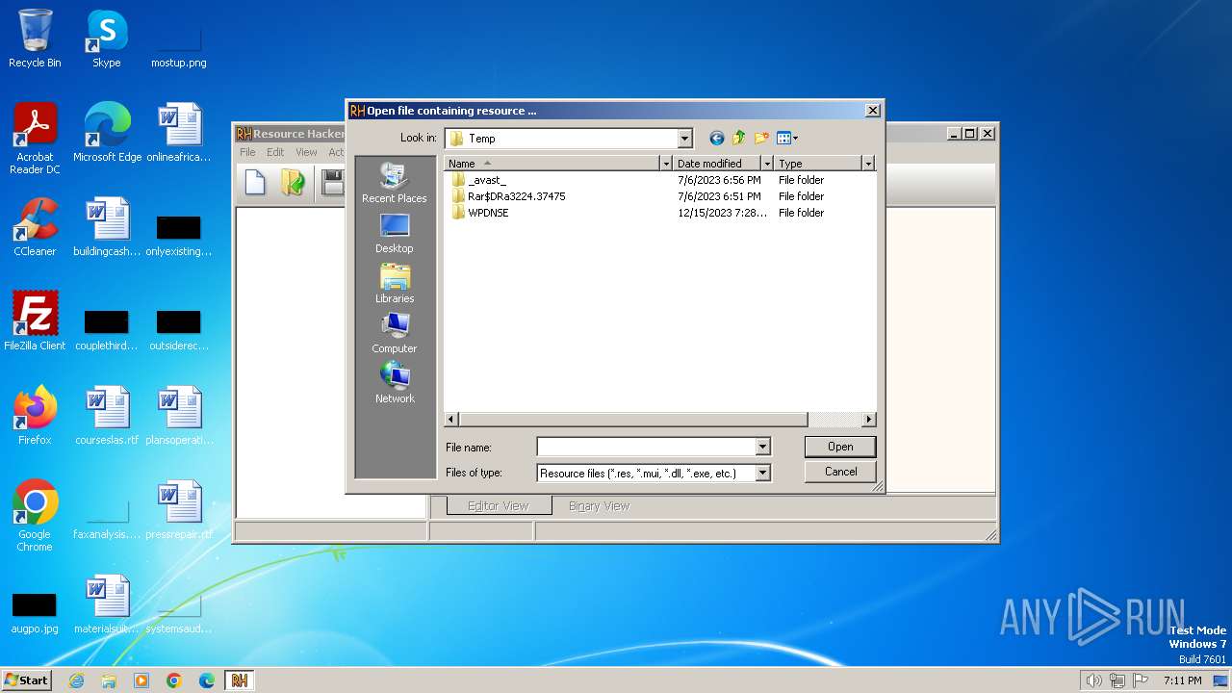Select courseslas.rtf desktop file
1232x693 pixels.
pyautogui.click(x=107, y=415)
